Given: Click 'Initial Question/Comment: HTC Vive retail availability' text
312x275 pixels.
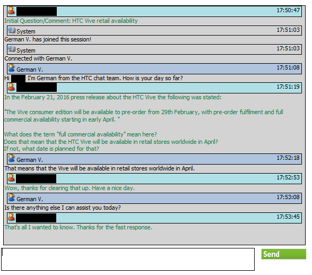Looking at the screenshot, I should [x=71, y=21].
